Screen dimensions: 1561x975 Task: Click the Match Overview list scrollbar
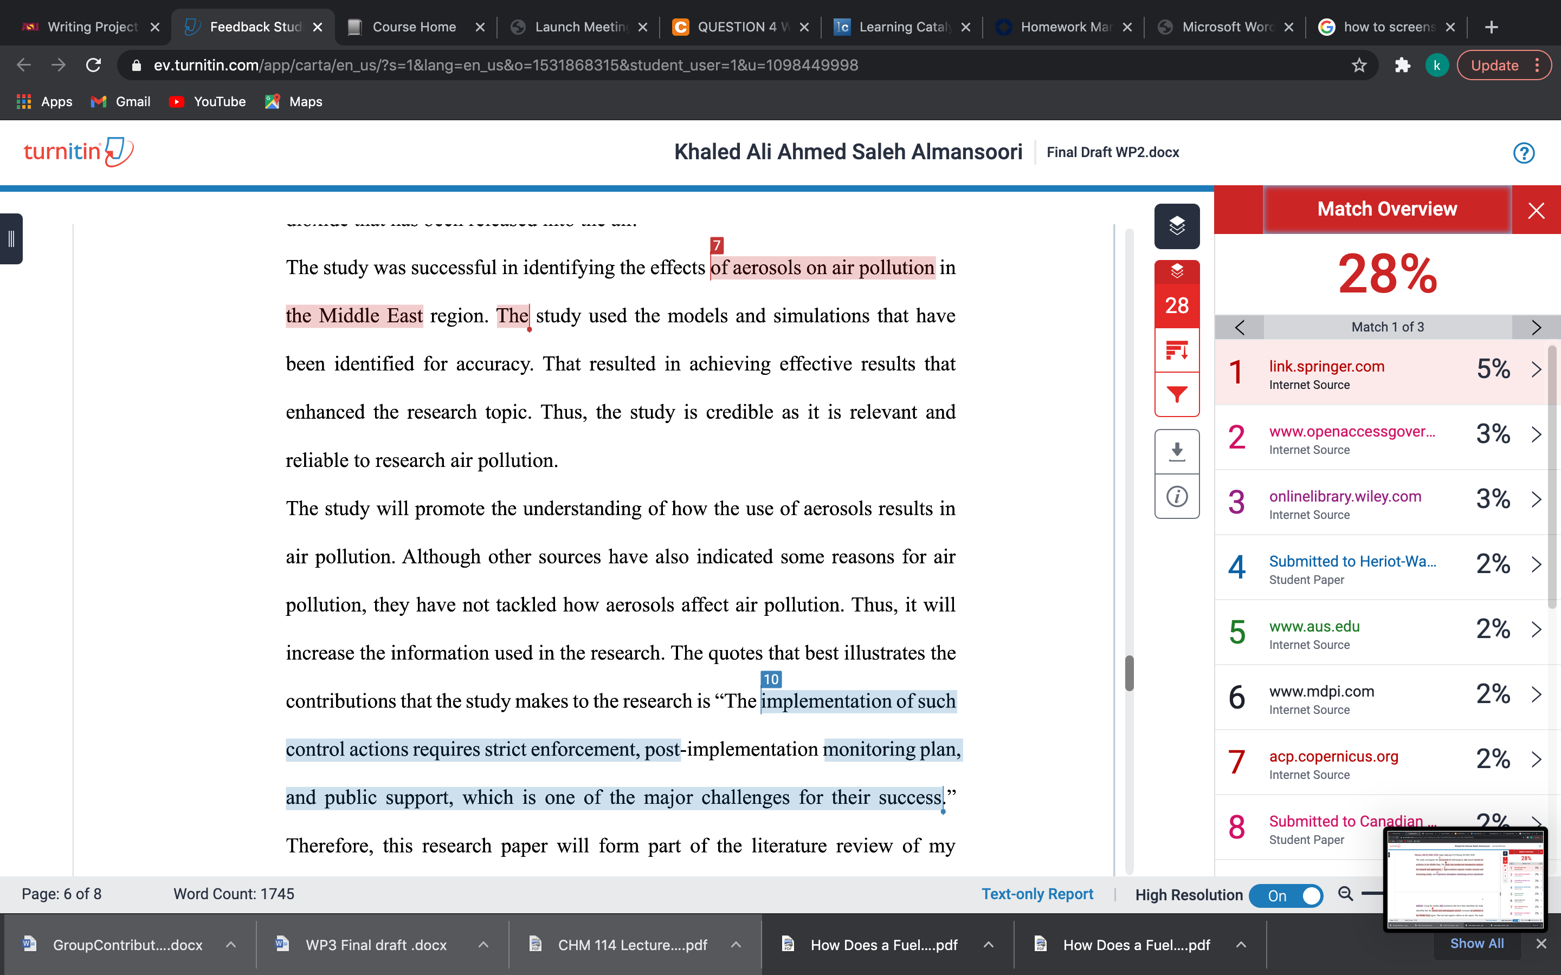point(1553,477)
